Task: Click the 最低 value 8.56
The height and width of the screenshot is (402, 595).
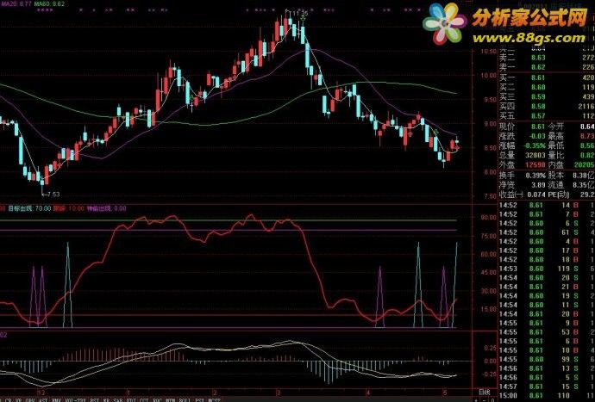Action: coord(587,145)
